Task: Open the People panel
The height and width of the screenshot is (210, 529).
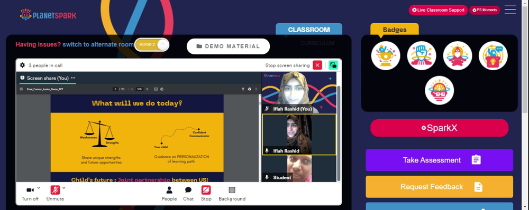Action: [169, 194]
